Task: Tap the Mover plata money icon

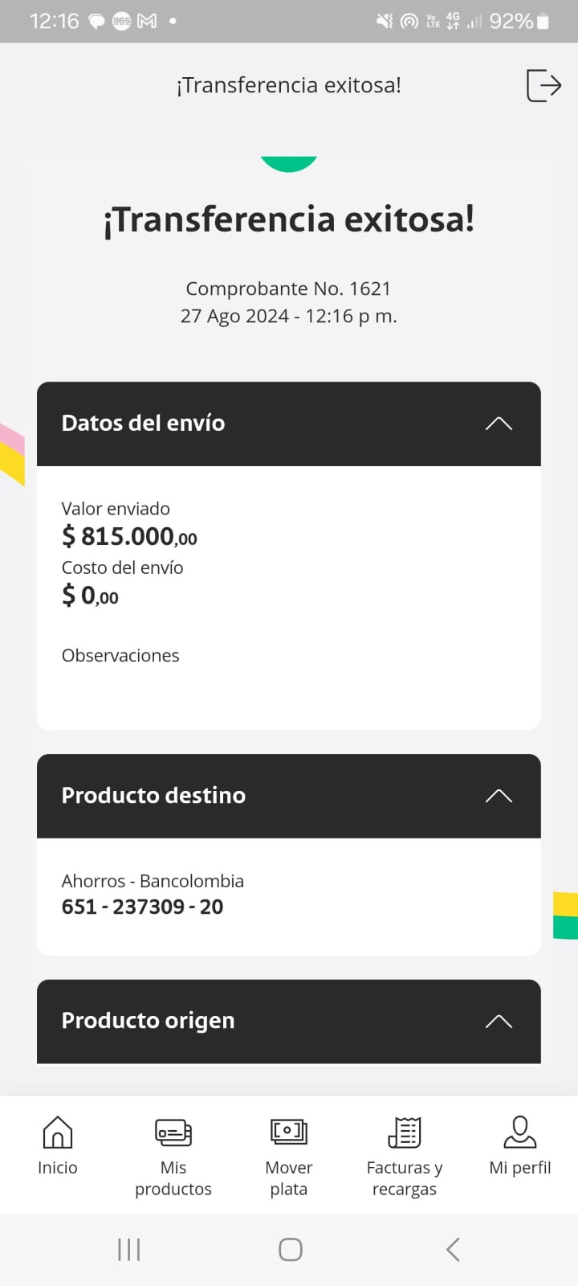Action: pyautogui.click(x=289, y=1132)
